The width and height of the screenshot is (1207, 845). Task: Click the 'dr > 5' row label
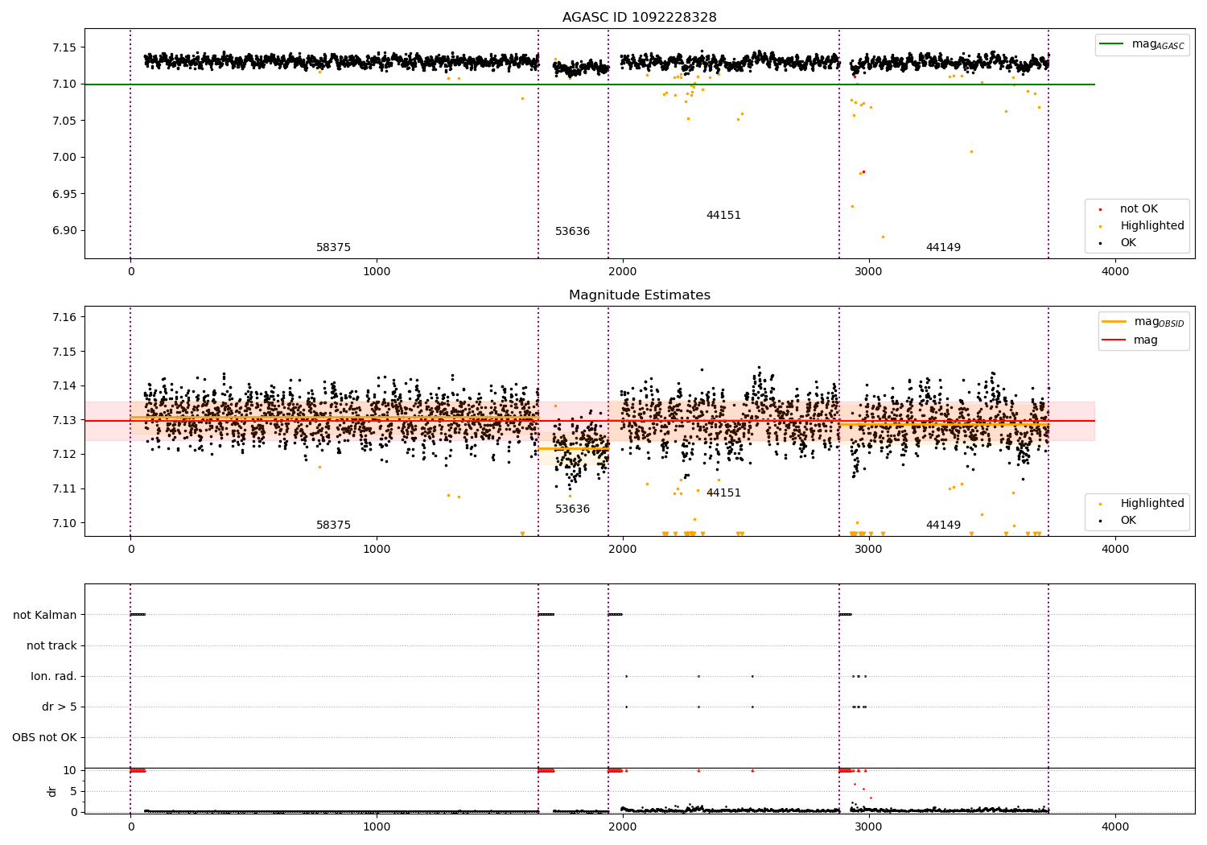60,707
